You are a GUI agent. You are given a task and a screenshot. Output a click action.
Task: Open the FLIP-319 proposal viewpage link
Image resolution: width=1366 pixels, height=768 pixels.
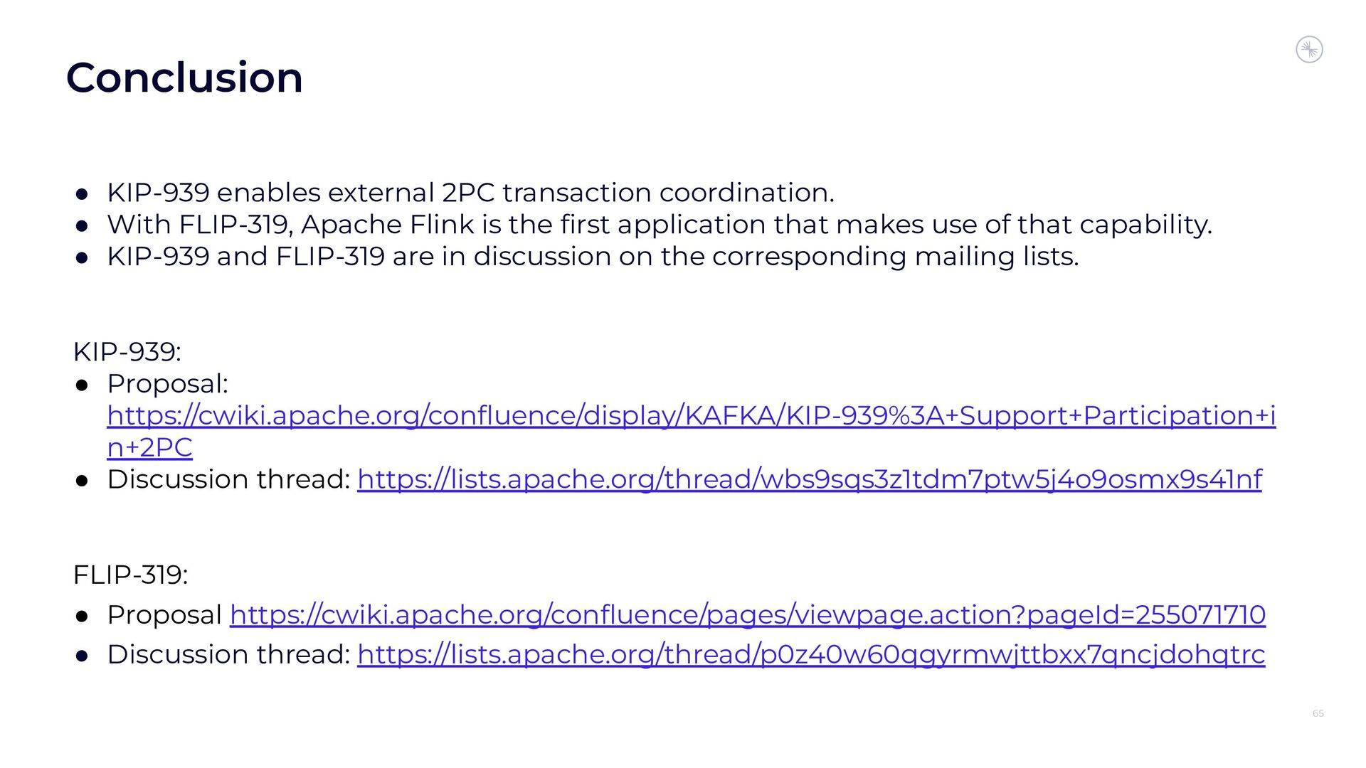(748, 614)
